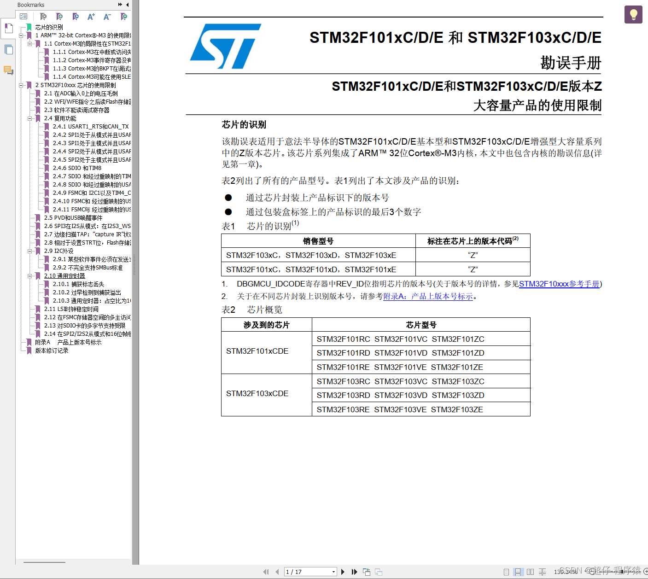Switch to facing pages layout
Viewport: 648px width, 579px height.
[x=530, y=572]
